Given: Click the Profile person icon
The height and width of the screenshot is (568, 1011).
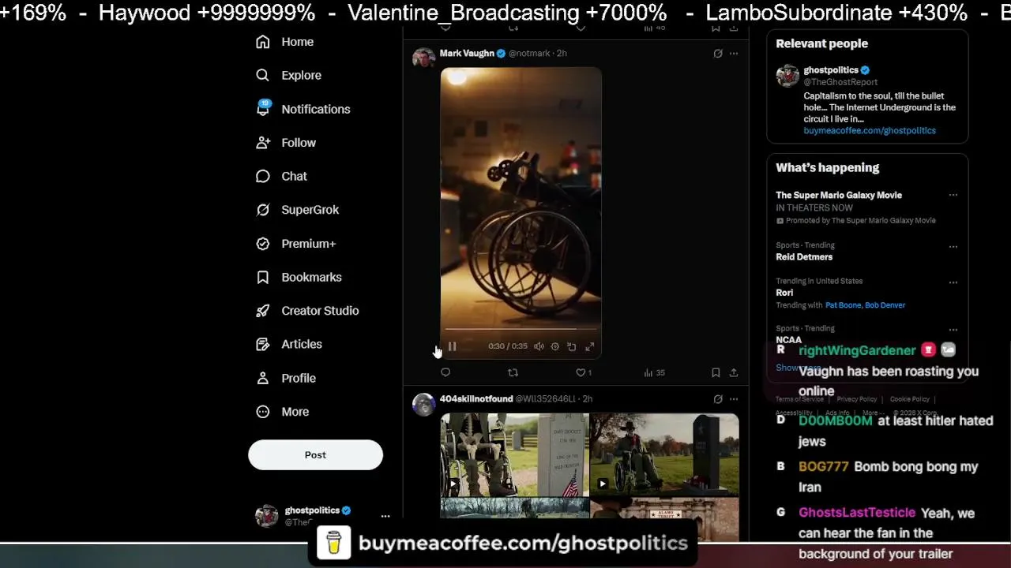Looking at the screenshot, I should tap(263, 378).
